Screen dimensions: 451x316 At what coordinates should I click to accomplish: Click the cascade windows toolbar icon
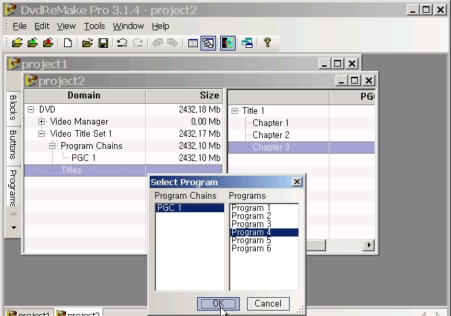coord(247,43)
